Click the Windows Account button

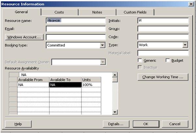click(x=24, y=37)
